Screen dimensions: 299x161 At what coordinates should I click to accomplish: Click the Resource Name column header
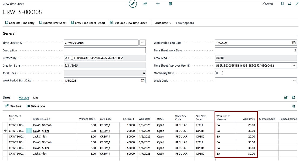point(41,119)
